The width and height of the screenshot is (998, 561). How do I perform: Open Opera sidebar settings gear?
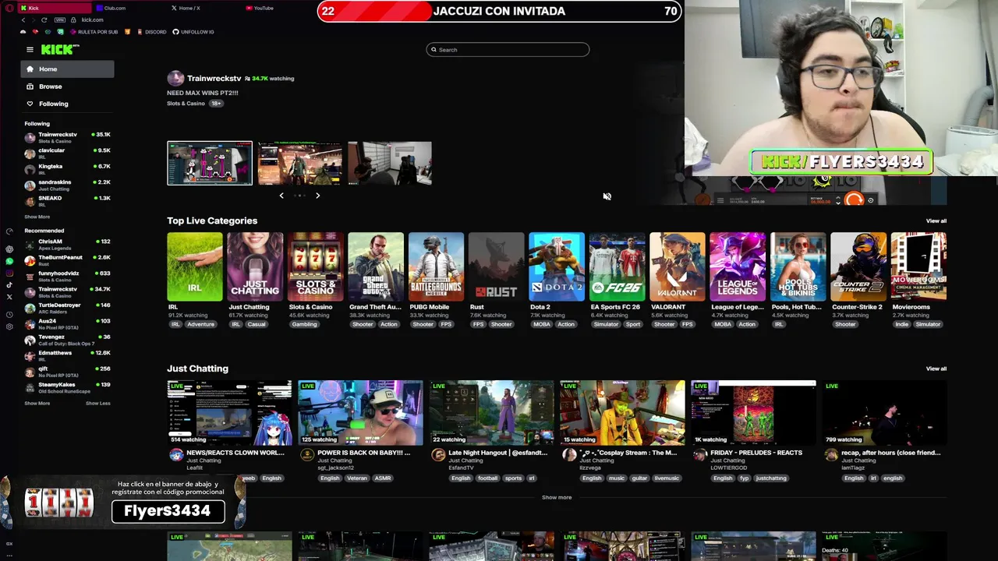point(9,326)
